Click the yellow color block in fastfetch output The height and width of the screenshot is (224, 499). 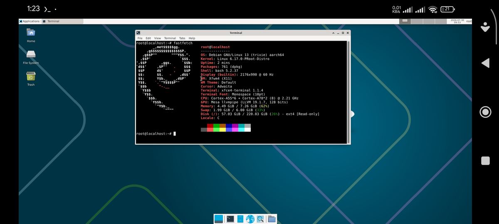[x=222, y=130]
